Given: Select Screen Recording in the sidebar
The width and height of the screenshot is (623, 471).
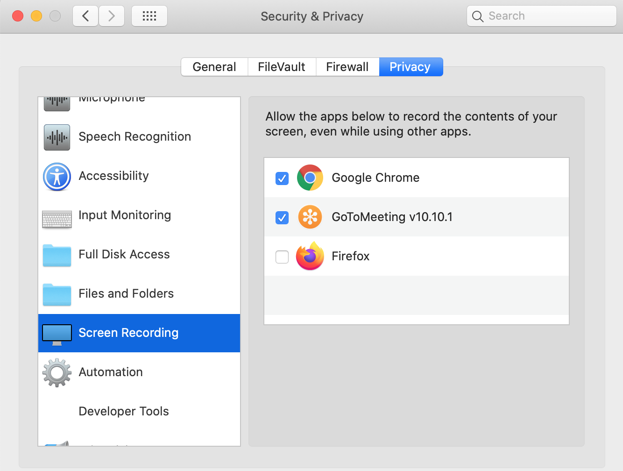Looking at the screenshot, I should click(x=139, y=333).
